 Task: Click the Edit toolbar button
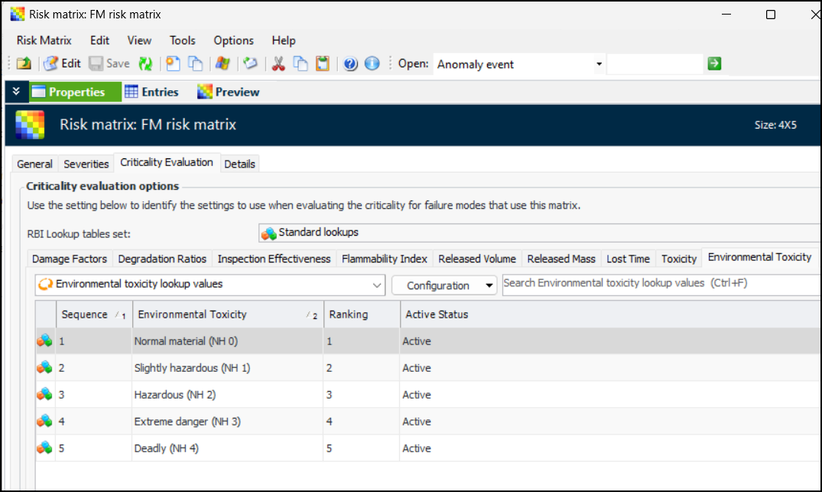point(62,64)
